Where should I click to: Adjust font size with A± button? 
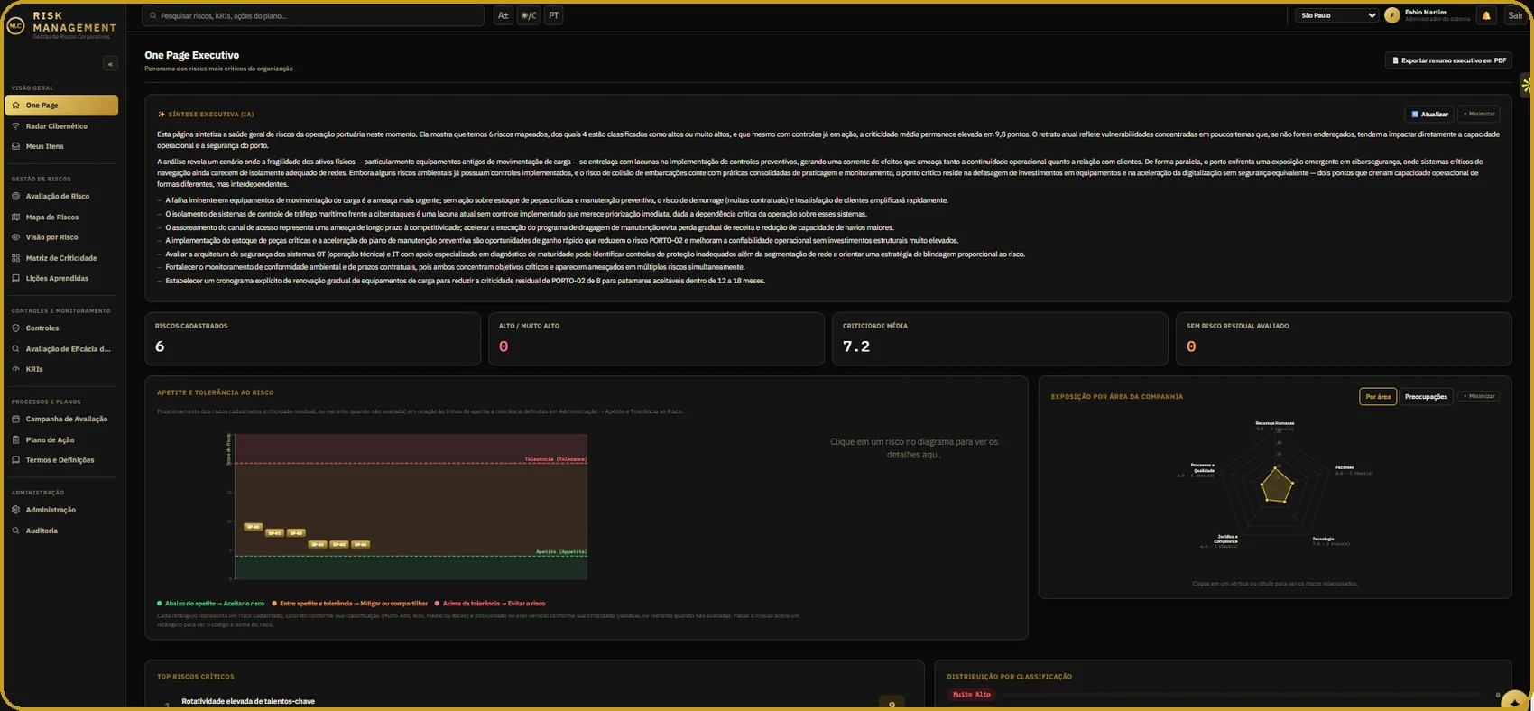(x=504, y=15)
